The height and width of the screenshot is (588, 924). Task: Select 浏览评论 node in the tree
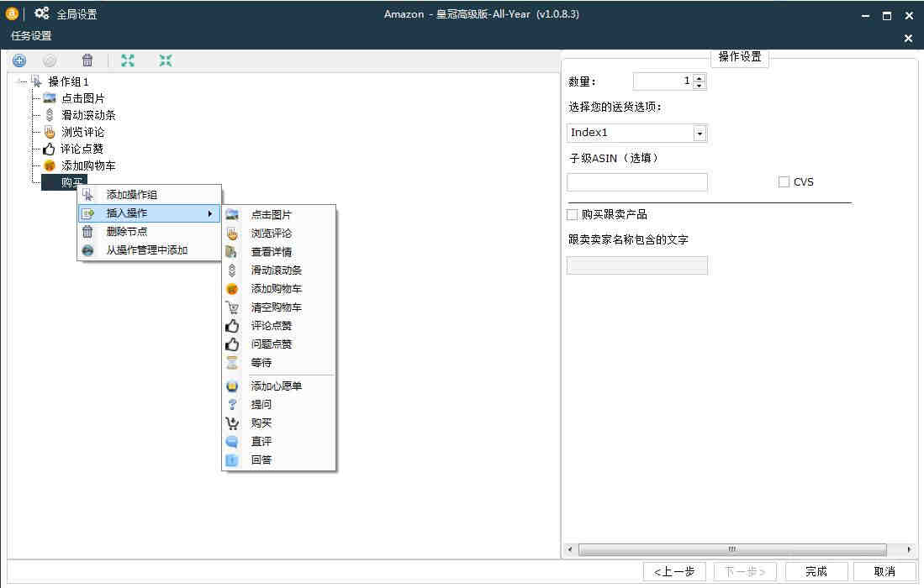click(82, 132)
